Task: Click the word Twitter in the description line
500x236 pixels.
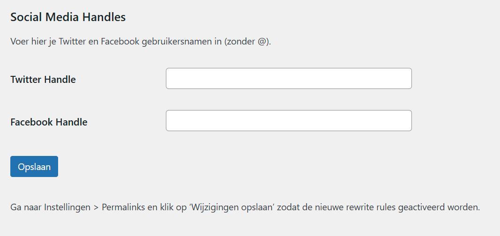Action: pos(72,41)
